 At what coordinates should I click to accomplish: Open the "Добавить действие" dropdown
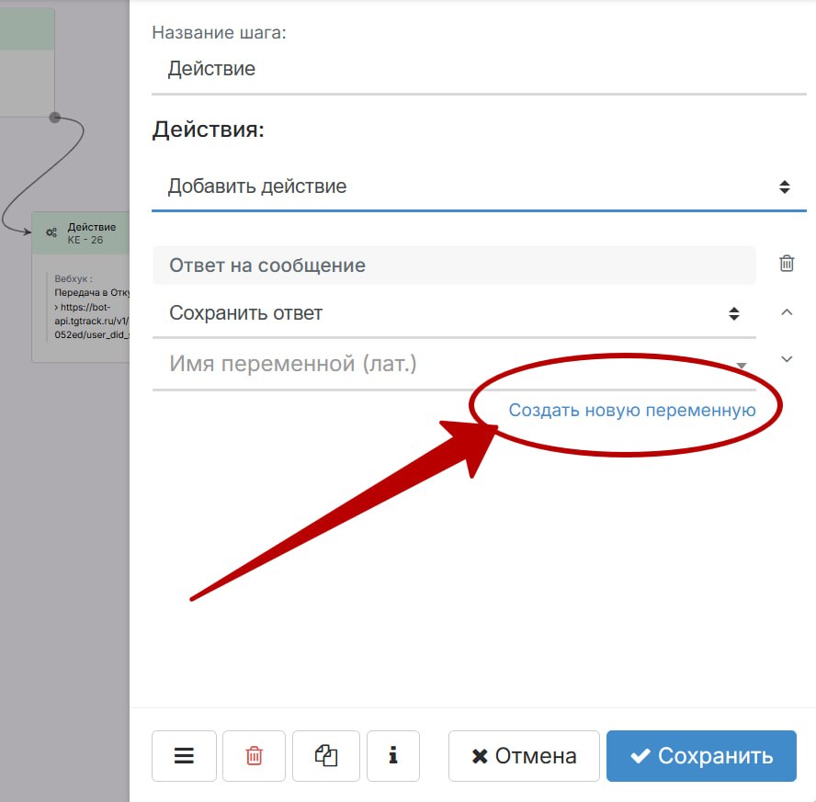[478, 186]
